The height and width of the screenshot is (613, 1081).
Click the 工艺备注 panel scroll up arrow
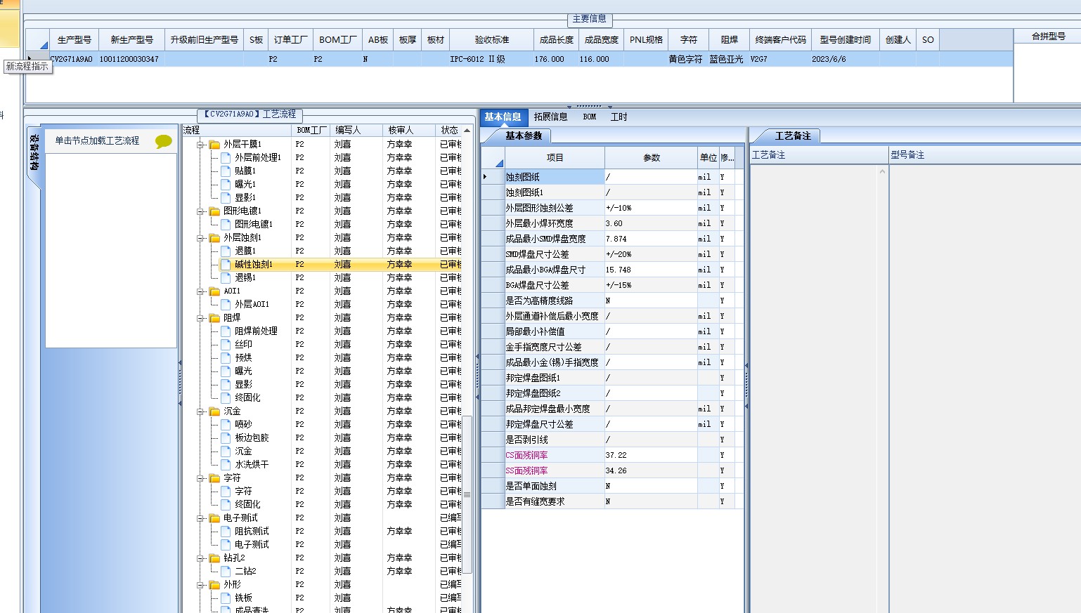tap(883, 171)
